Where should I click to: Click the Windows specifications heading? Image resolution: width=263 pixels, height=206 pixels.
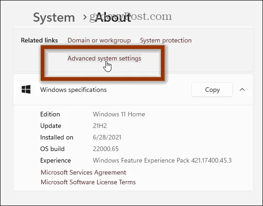73,90
